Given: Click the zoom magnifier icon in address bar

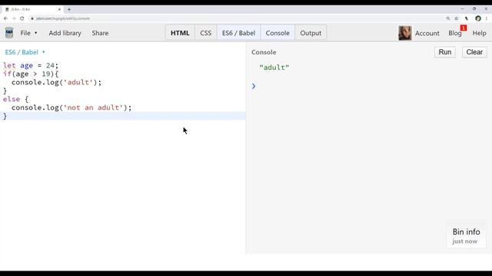Looking at the screenshot, I should click(448, 18).
